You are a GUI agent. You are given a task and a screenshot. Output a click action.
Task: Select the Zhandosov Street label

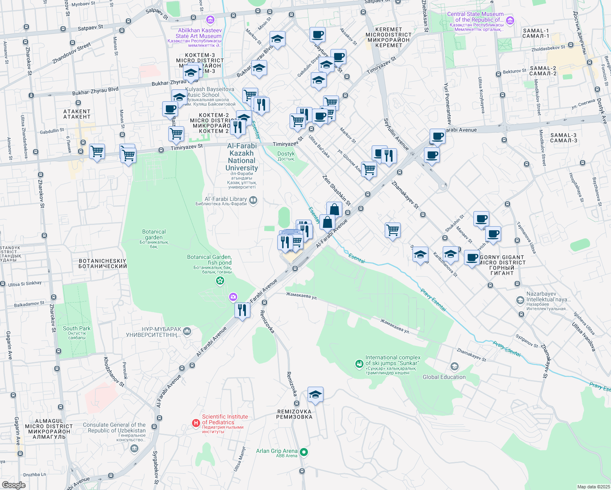click(71, 53)
